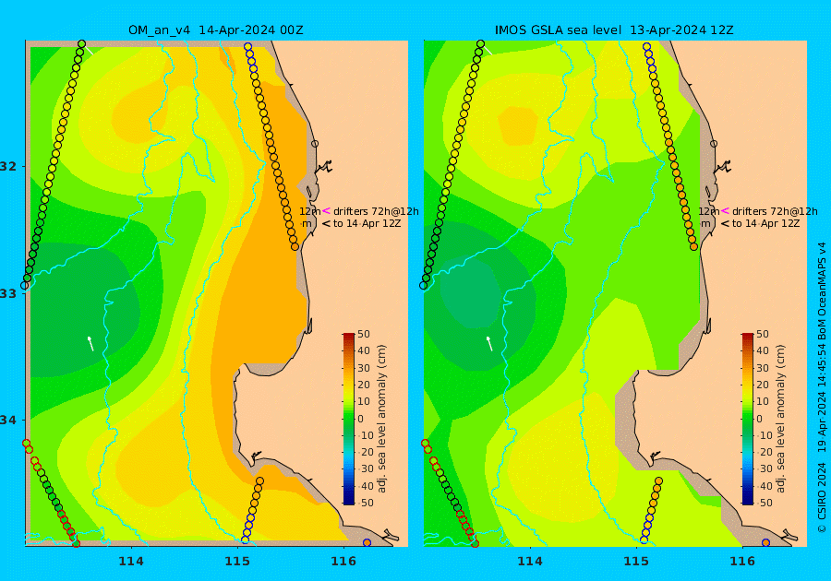Click the IMOS GSLA sea level 13-Apr-2024 12Z title
This screenshot has height=581, width=831.
pos(614,30)
